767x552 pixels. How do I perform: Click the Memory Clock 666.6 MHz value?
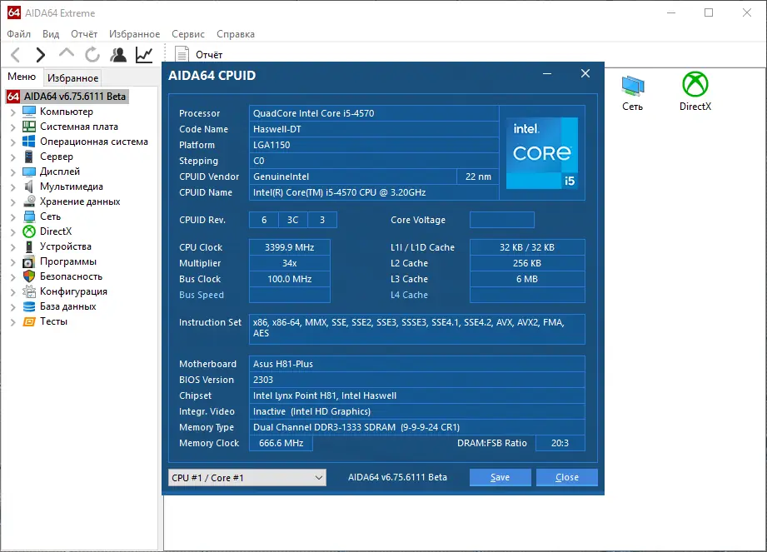tap(281, 443)
